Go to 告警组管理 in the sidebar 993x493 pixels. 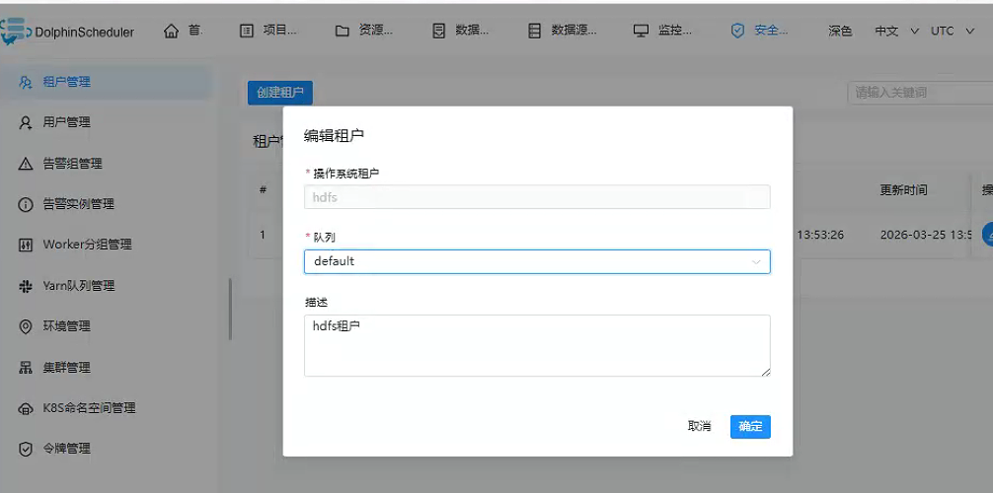tap(72, 164)
